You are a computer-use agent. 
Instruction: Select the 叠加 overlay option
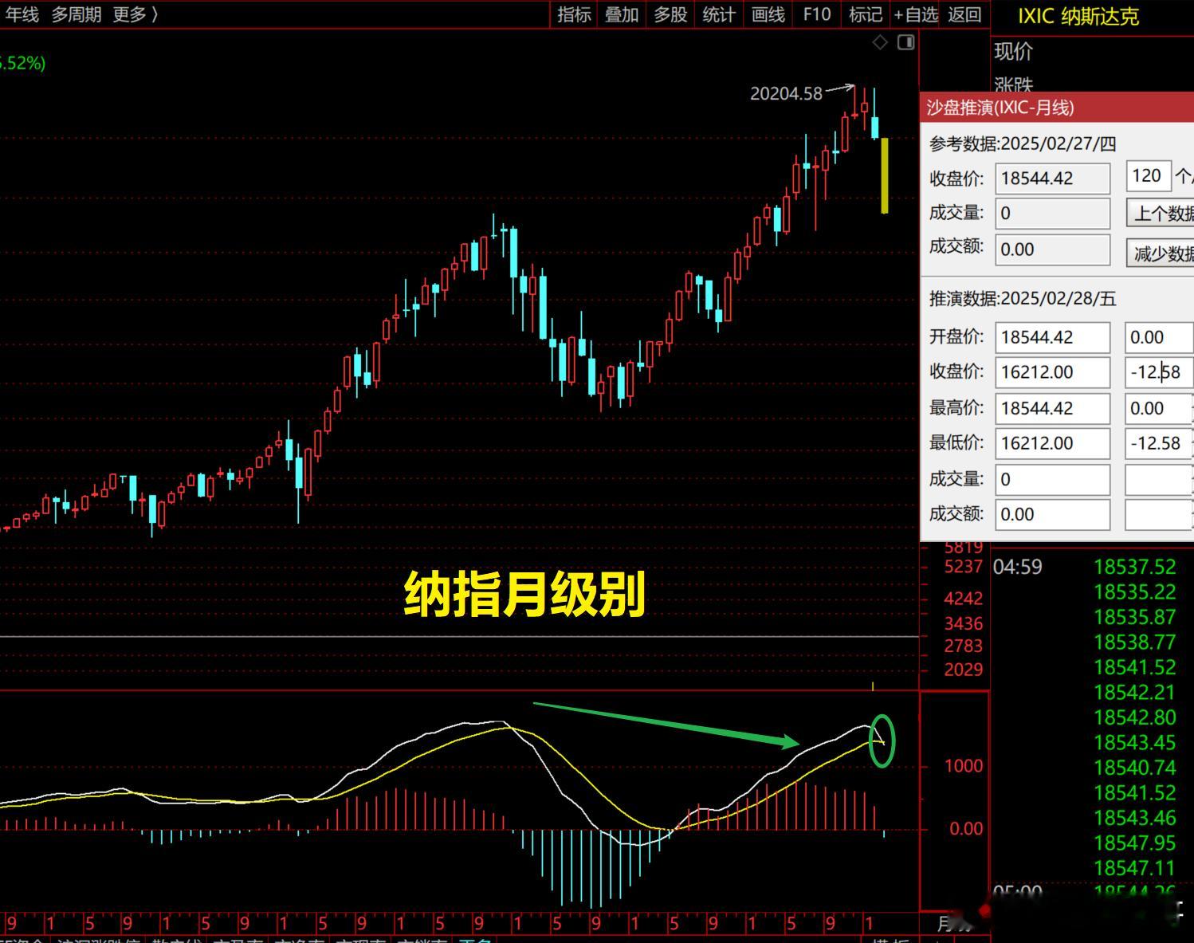[x=622, y=14]
